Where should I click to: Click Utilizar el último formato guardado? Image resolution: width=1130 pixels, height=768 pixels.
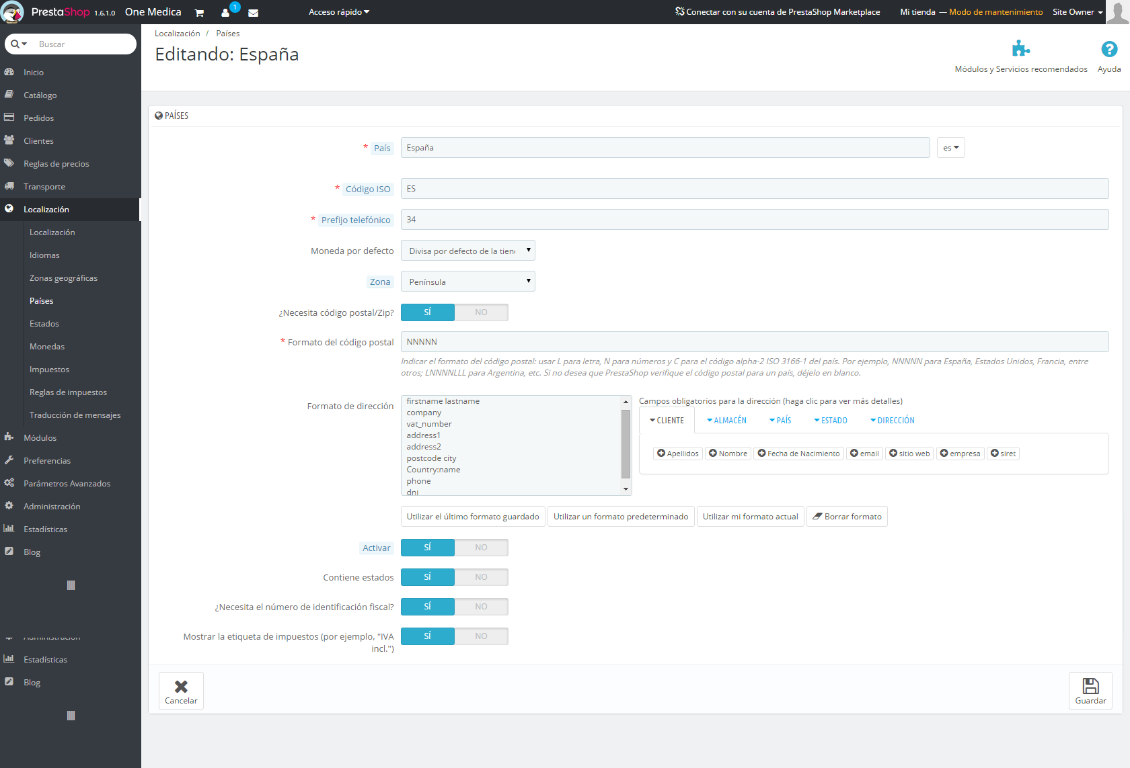pyautogui.click(x=473, y=517)
